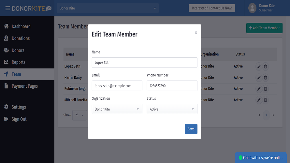
Task: Click delete trash icon for Harris Daisy row
Action: 266,78
